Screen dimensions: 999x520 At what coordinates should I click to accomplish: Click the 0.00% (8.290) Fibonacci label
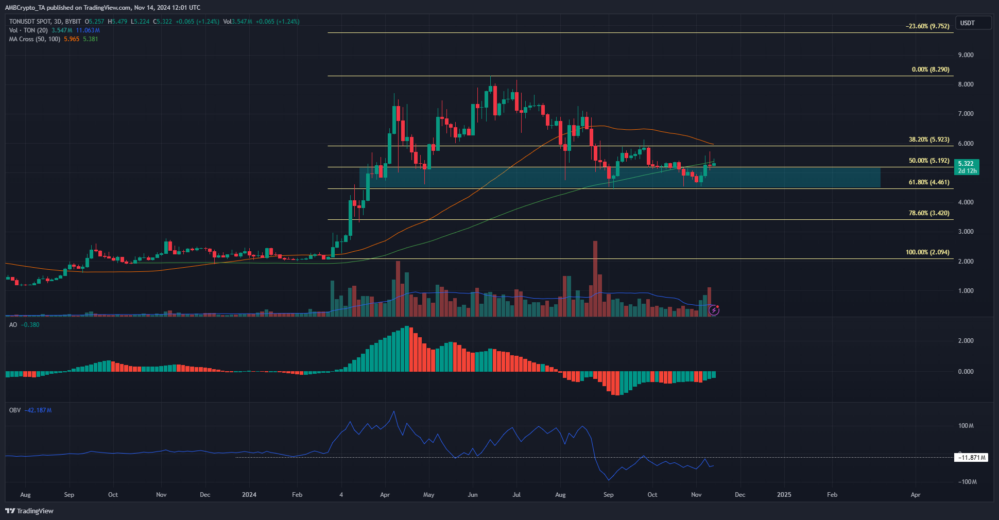pyautogui.click(x=930, y=70)
